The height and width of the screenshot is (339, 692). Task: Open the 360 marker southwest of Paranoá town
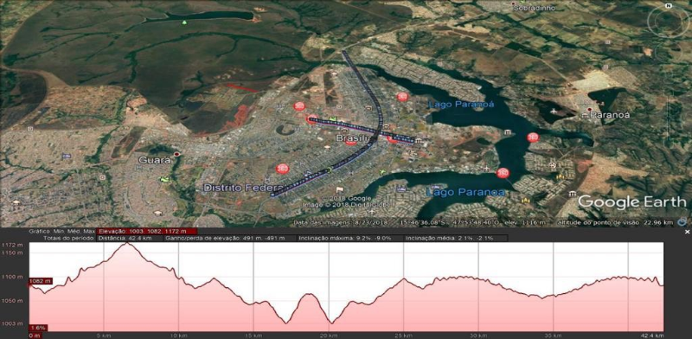tap(533, 138)
